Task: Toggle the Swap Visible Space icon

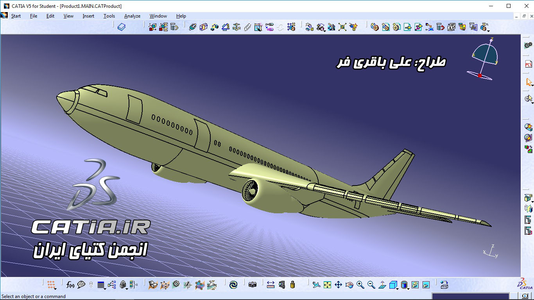Action: tap(426, 285)
